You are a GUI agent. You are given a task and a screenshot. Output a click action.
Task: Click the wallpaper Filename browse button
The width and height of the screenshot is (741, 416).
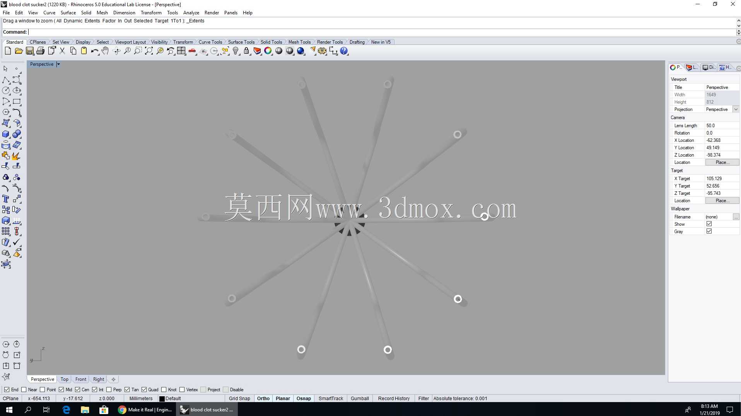(x=736, y=217)
